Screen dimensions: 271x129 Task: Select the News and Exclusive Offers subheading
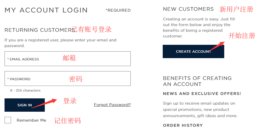click(x=202, y=94)
